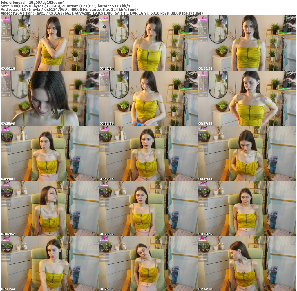Screen dimensions: 297x291
Task: Click the close-up frame at 00:25:09
Action: 50,98
